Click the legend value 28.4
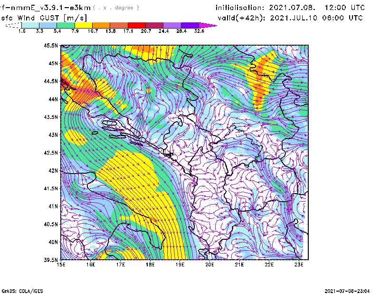380x294 pixels. click(181, 31)
